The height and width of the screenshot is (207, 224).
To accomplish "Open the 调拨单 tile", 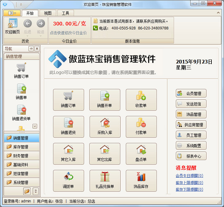I will [68, 181].
